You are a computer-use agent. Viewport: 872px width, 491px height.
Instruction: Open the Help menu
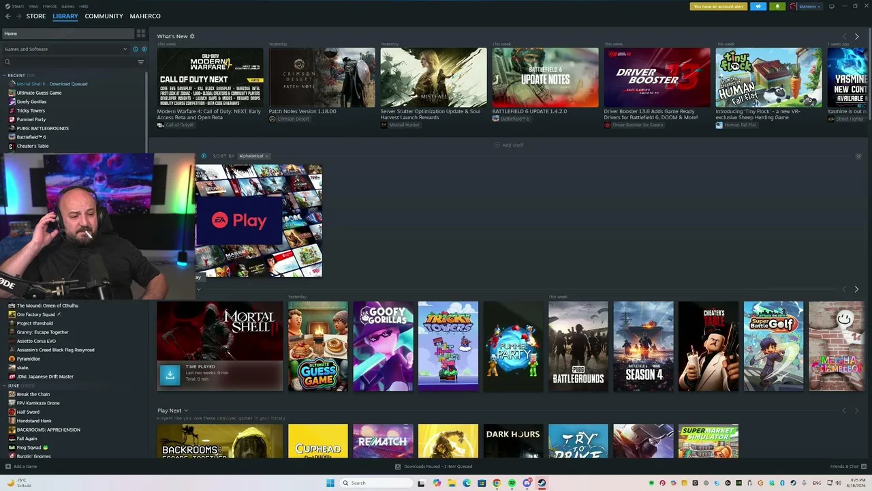pyautogui.click(x=84, y=6)
